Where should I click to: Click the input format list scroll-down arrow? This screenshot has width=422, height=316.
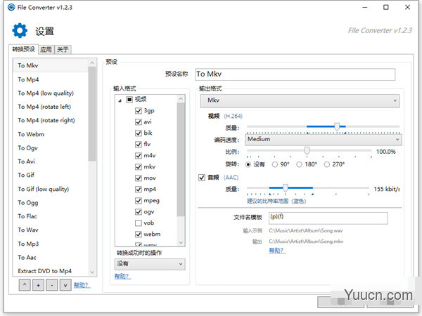181,243
